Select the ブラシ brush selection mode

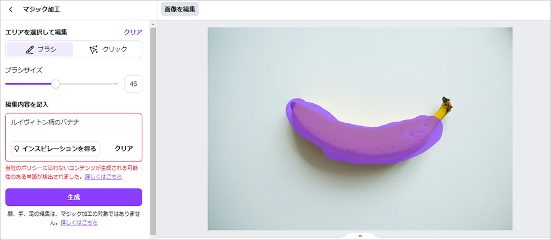40,49
